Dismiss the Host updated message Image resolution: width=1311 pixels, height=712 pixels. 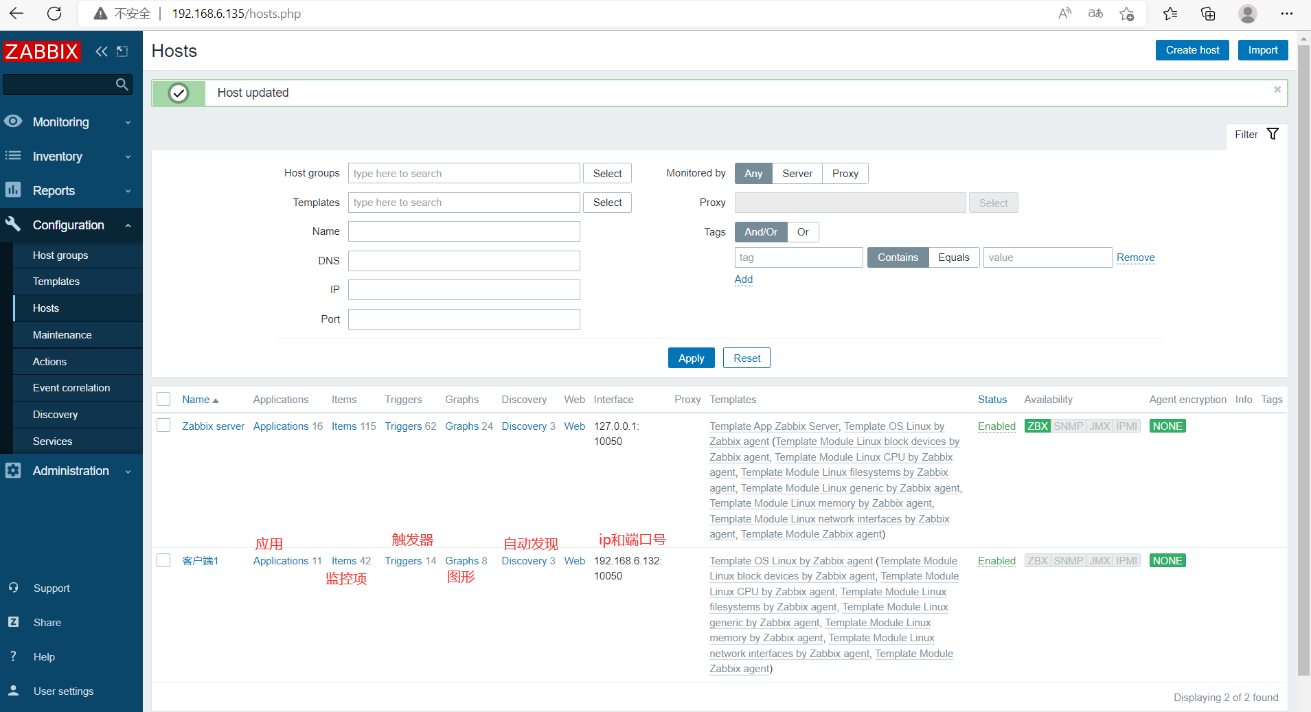[x=1277, y=89]
